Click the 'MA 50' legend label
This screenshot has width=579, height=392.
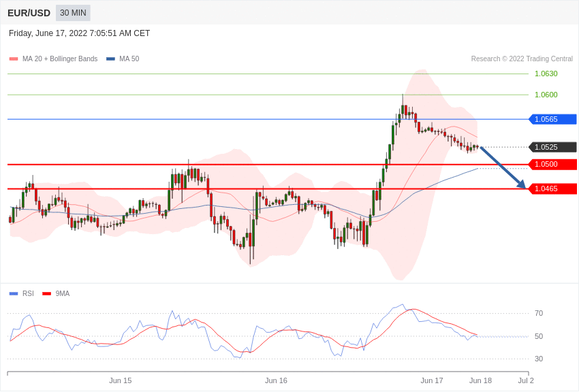129,59
